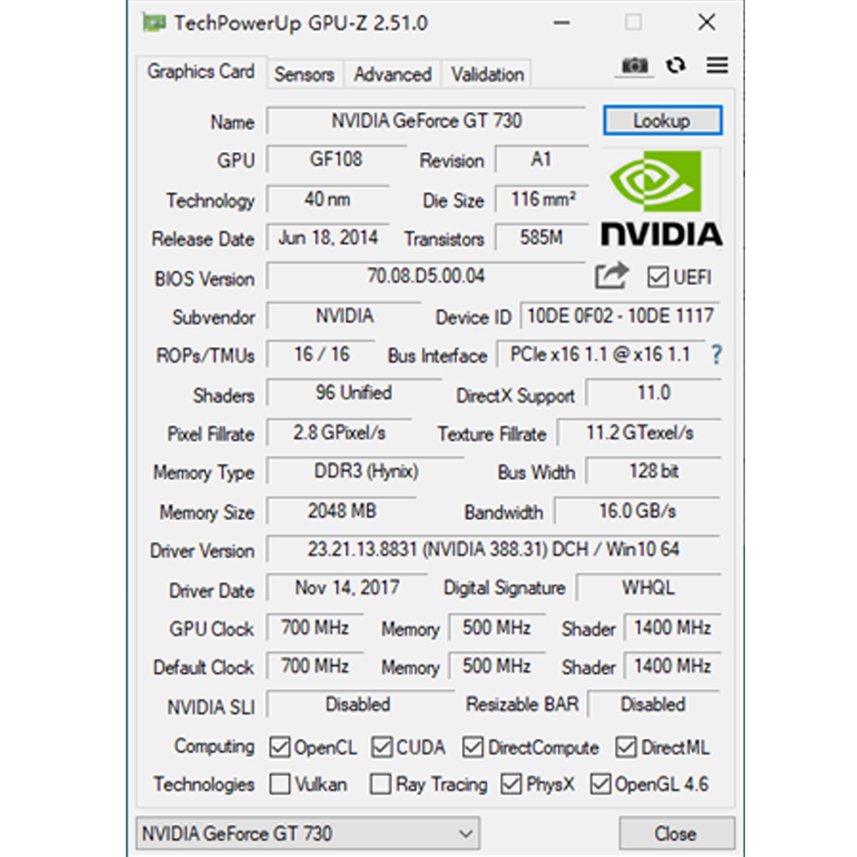Click the Name field NVIDIA GeForce GT 730
Viewport: 857px width, 857px height.
[426, 121]
